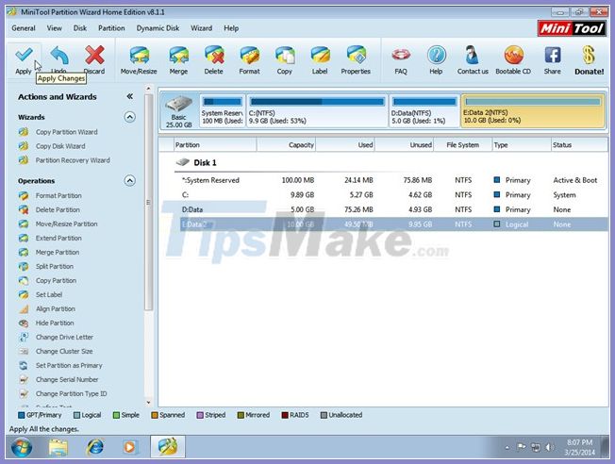Open the Wizard menu
Screen dimensions: 615x464
[x=202, y=28]
